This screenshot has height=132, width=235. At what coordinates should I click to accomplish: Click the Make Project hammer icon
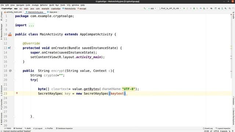pyautogui.click(x=145, y=8)
